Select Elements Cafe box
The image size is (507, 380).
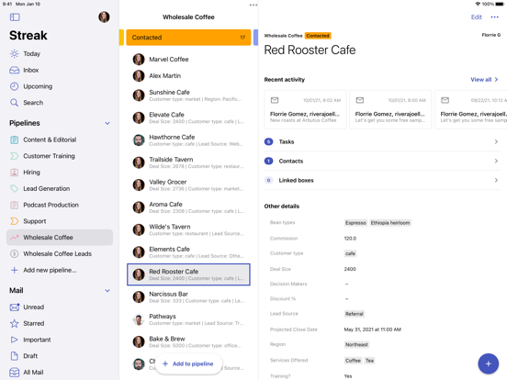188,252
